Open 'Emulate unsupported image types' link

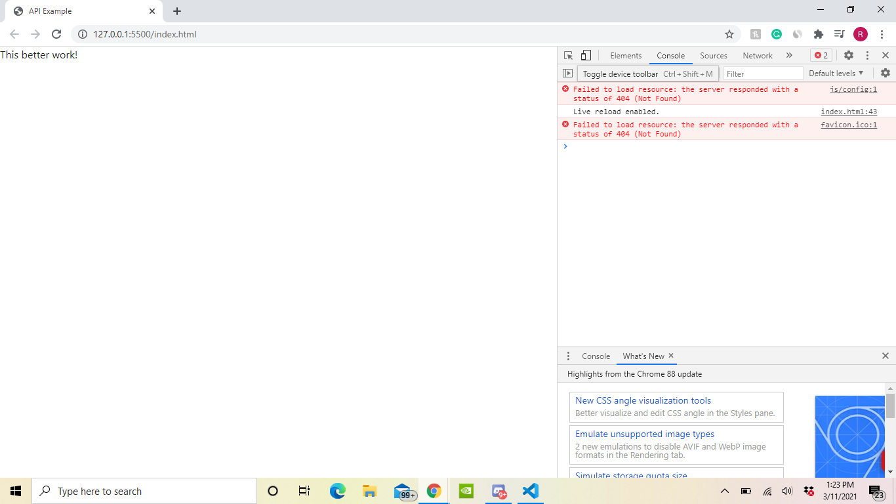point(645,434)
